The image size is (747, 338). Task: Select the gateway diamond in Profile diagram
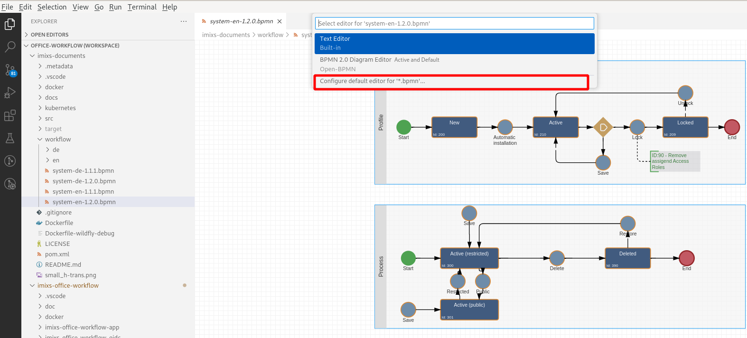click(603, 127)
